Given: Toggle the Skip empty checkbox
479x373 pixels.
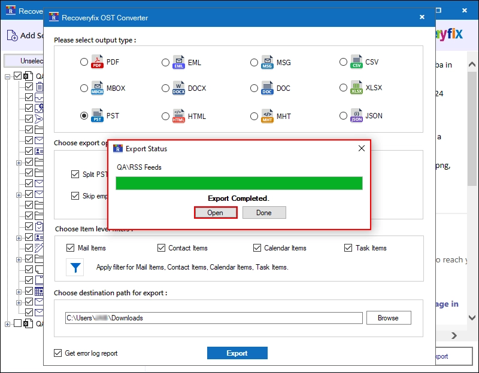Looking at the screenshot, I should pyautogui.click(x=75, y=195).
